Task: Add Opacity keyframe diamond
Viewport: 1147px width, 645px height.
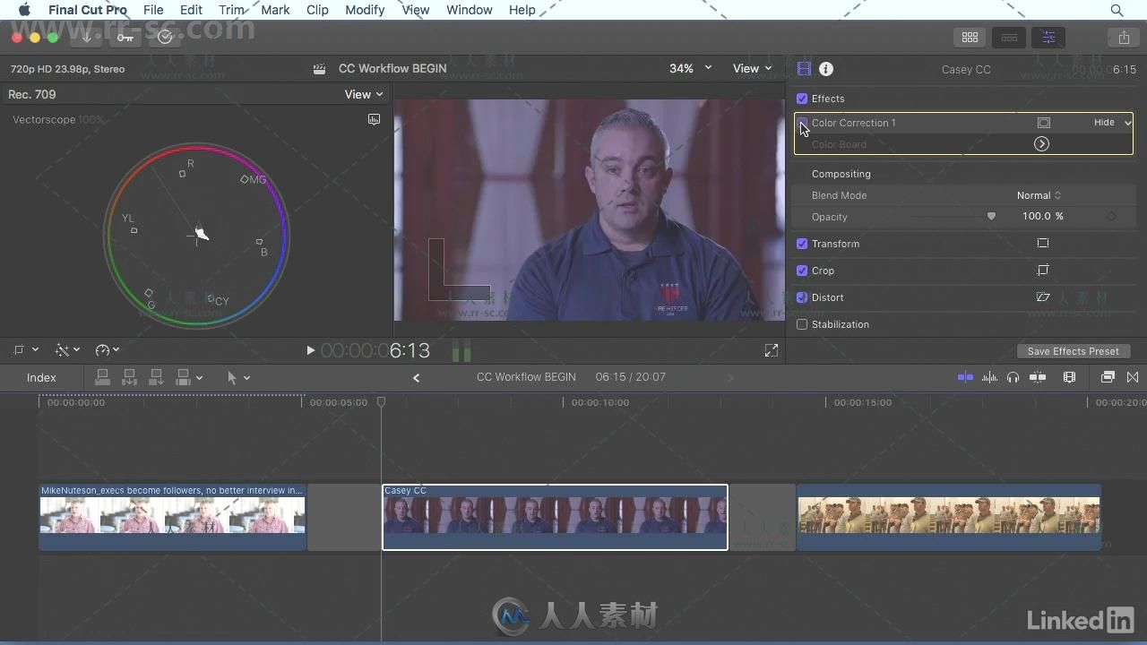Action: 1112,217
